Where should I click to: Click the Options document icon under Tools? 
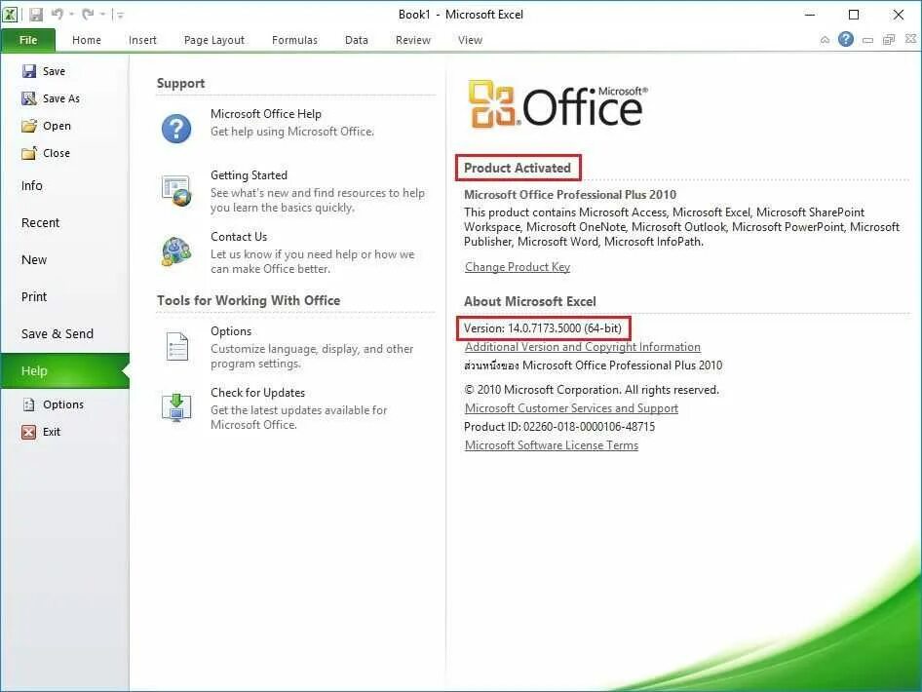coord(177,346)
